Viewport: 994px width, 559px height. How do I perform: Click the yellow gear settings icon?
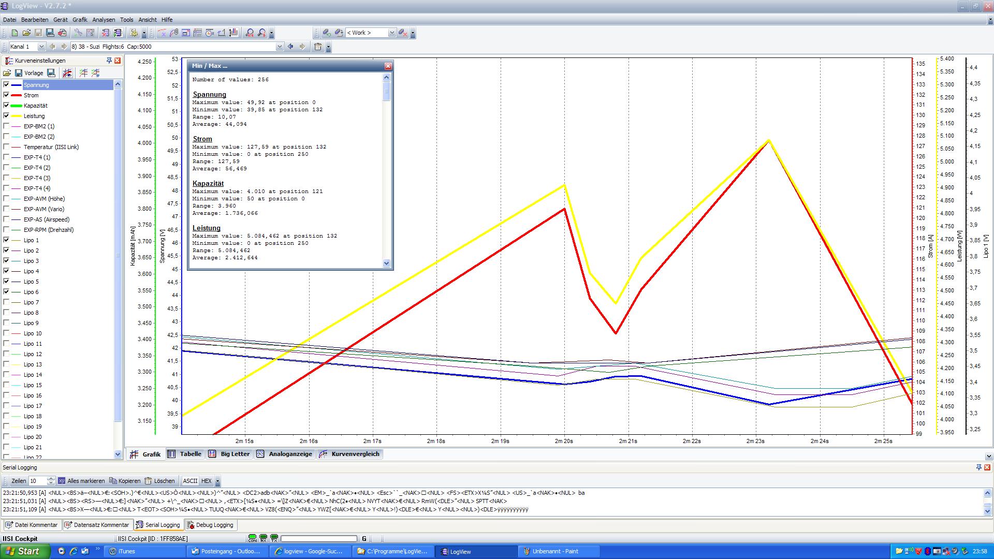(x=134, y=33)
